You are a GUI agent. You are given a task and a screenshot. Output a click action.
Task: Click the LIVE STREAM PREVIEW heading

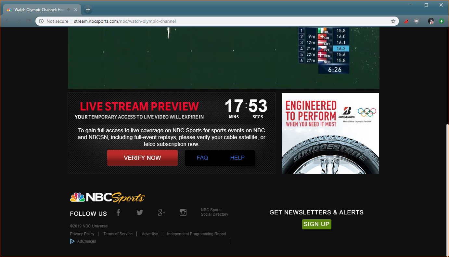coord(139,106)
